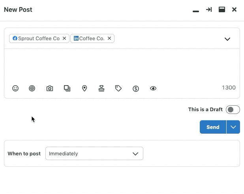Screen dimensions: 244x194
Task: Click the audience targeting bullseye icon
Action: click(x=32, y=88)
